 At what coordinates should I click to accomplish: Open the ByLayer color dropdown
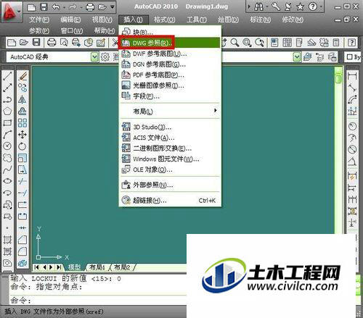(x=354, y=57)
